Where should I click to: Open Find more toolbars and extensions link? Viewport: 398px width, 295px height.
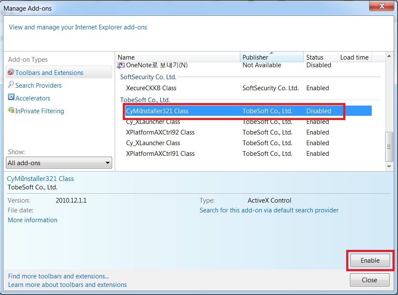pyautogui.click(x=58, y=276)
